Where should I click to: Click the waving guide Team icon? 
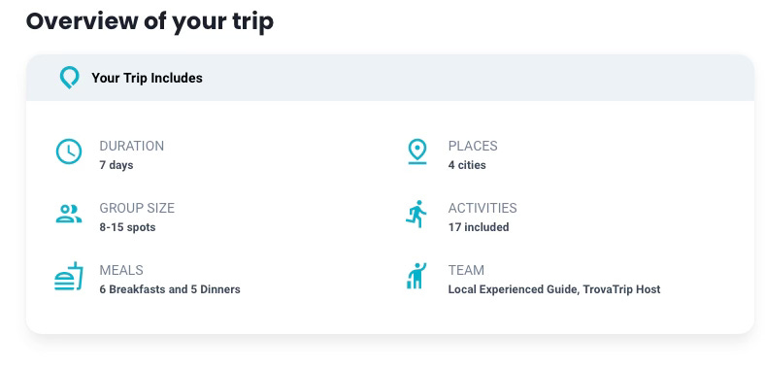coord(416,276)
